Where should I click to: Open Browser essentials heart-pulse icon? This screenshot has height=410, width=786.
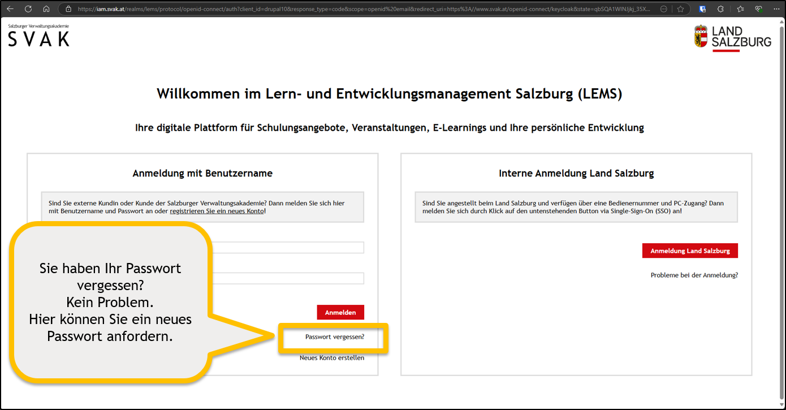coord(759,9)
